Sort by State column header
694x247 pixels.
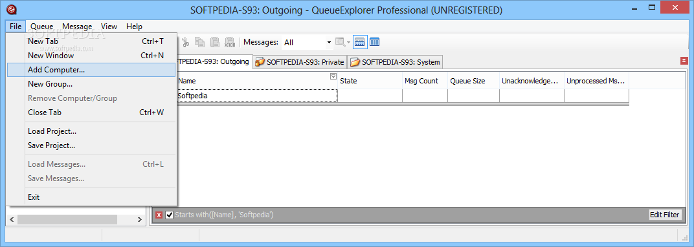point(370,81)
